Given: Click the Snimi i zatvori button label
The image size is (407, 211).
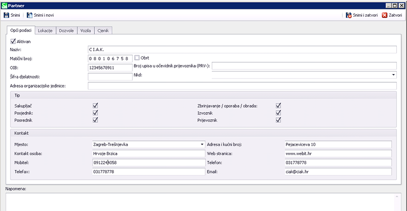Looking at the screenshot, I should coord(365,15).
